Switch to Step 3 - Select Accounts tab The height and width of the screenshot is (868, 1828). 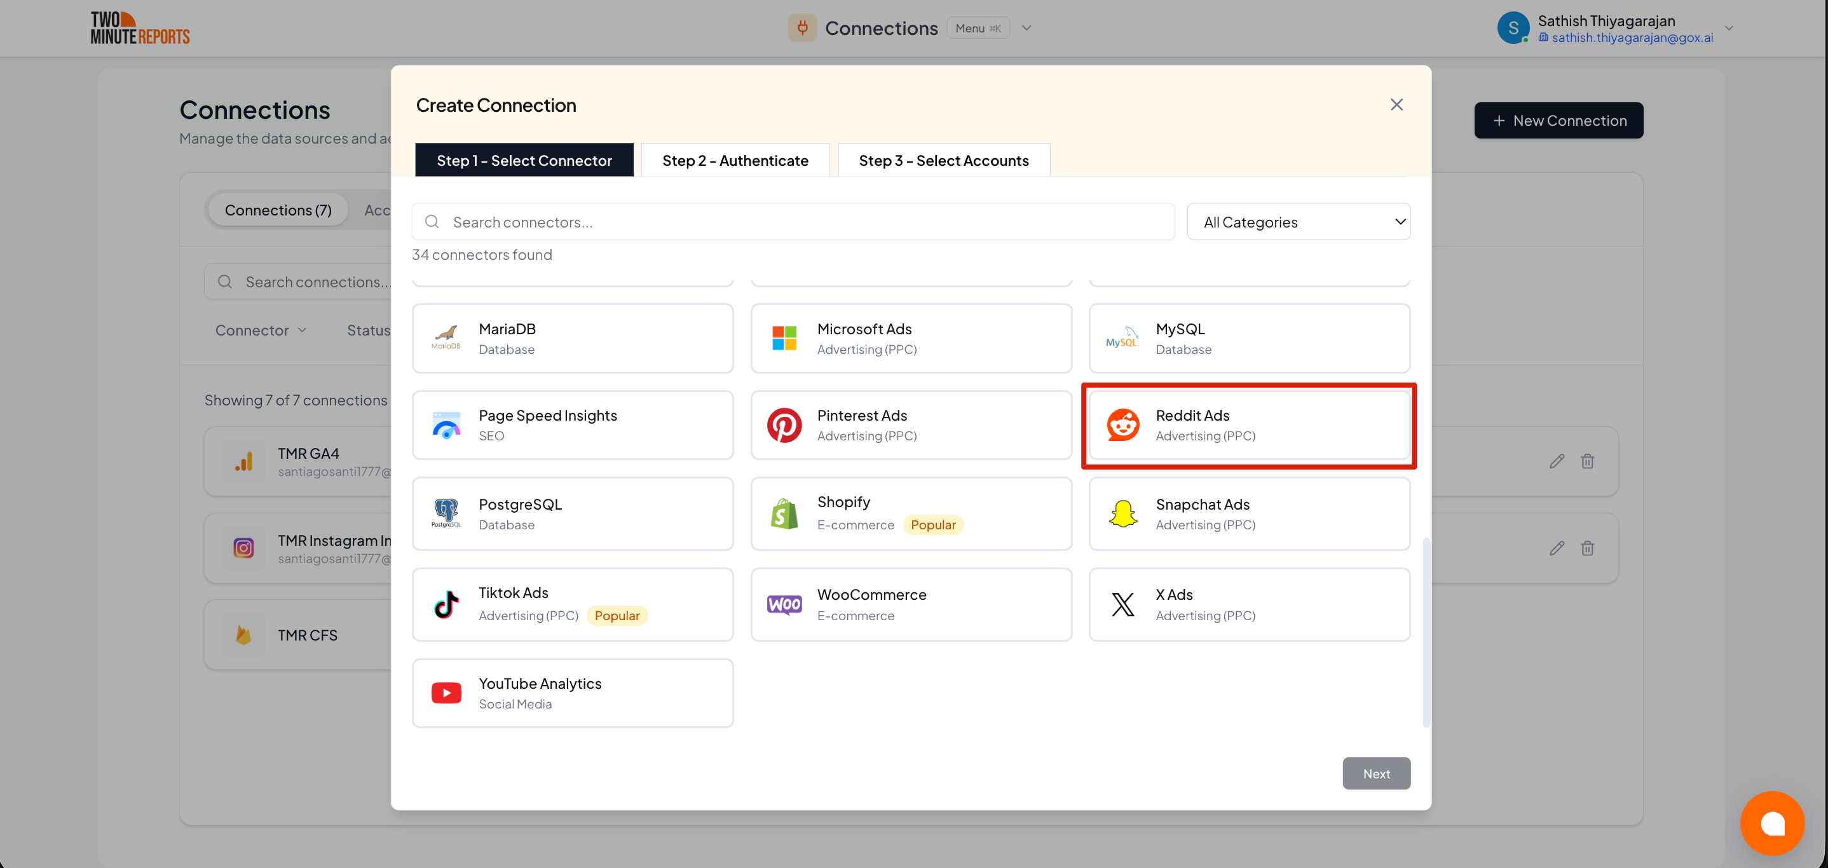click(x=944, y=160)
